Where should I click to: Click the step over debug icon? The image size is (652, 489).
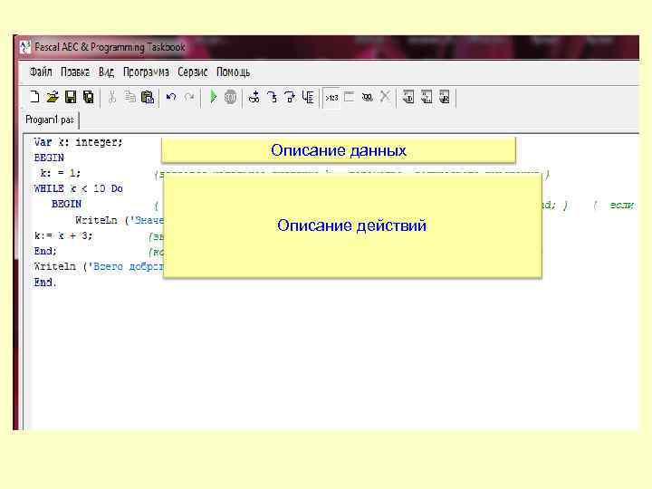[290, 97]
